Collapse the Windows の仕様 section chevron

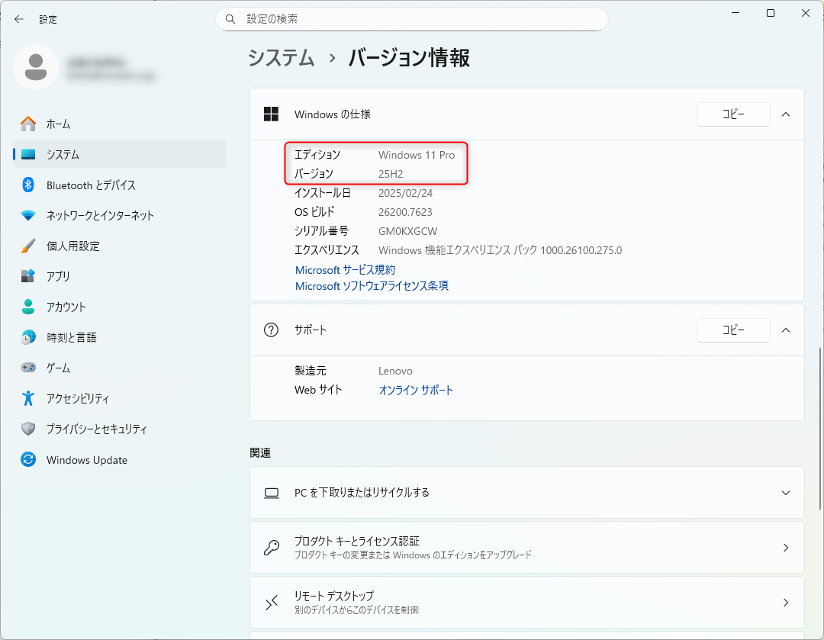tap(786, 114)
